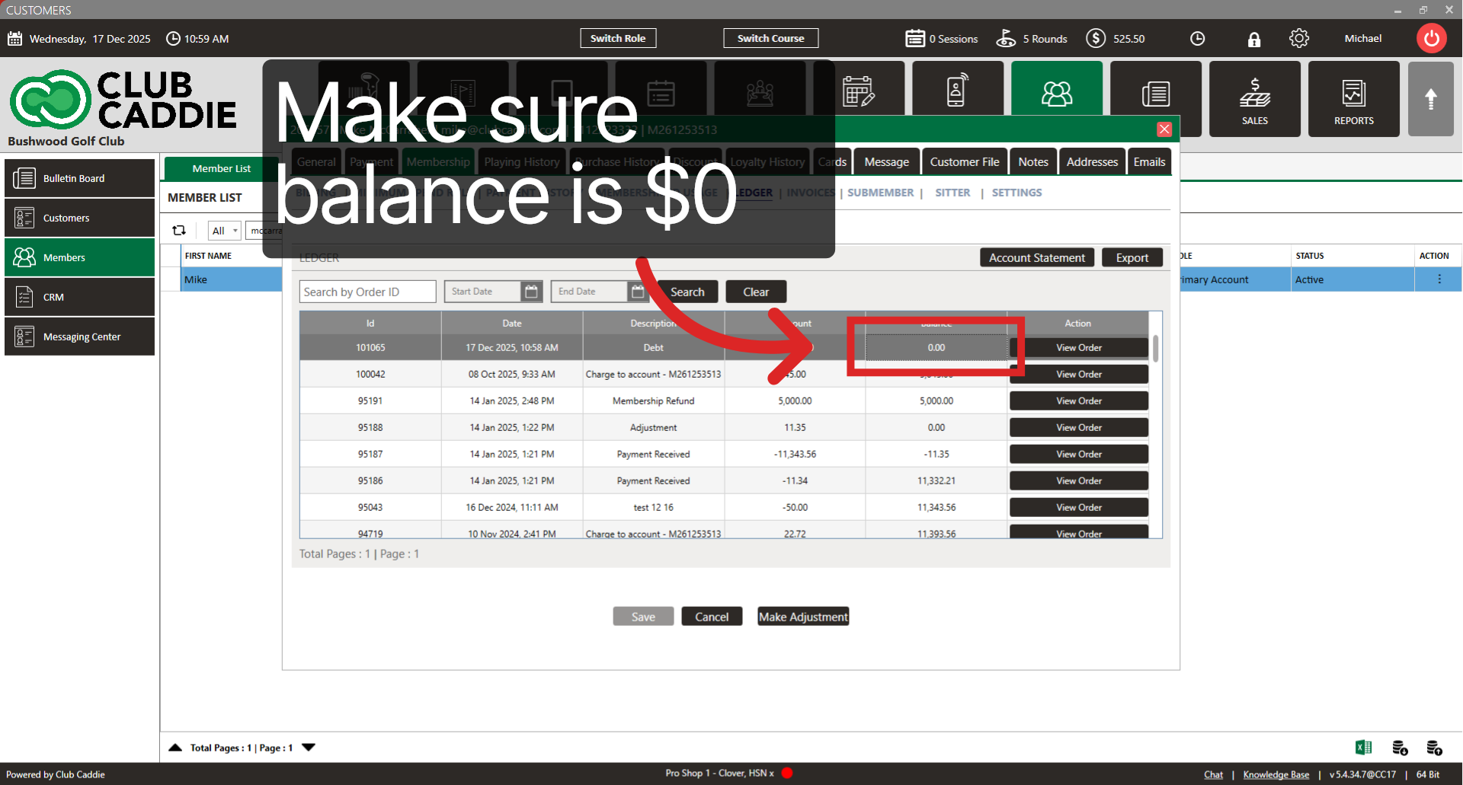Open the Customers sidebar section

pos(79,218)
